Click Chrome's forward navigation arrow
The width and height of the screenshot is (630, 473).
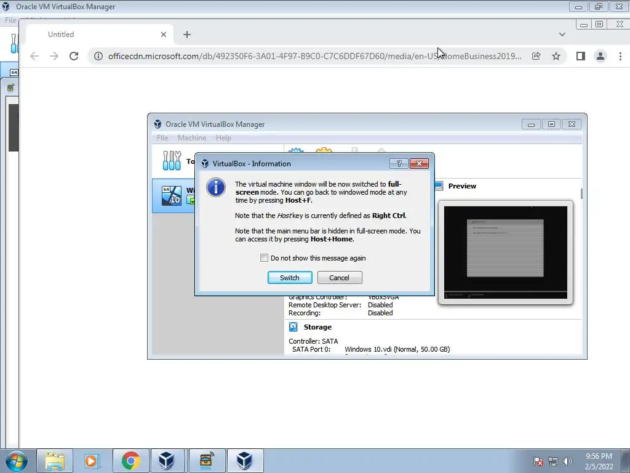54,56
